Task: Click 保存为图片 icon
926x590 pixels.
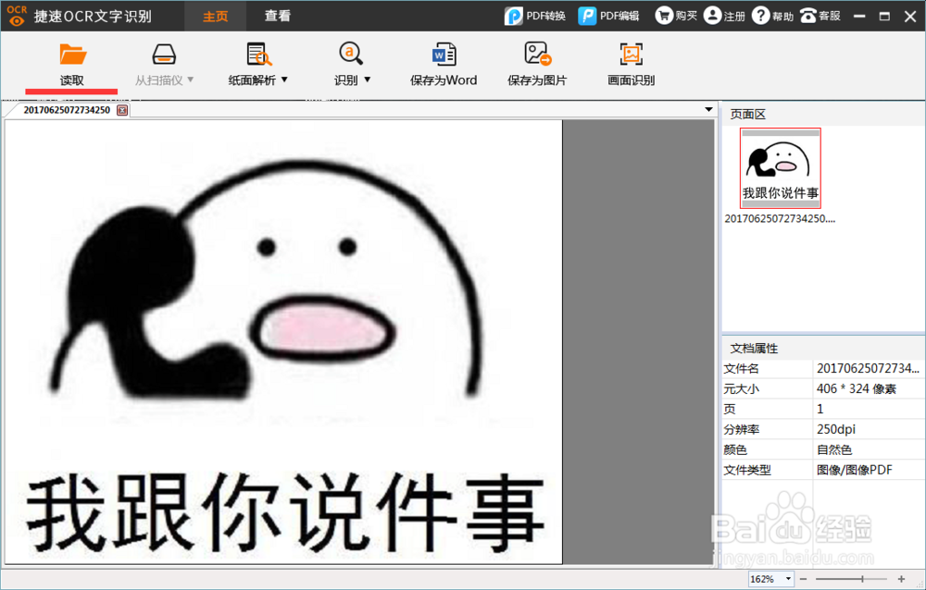Action: point(537,54)
